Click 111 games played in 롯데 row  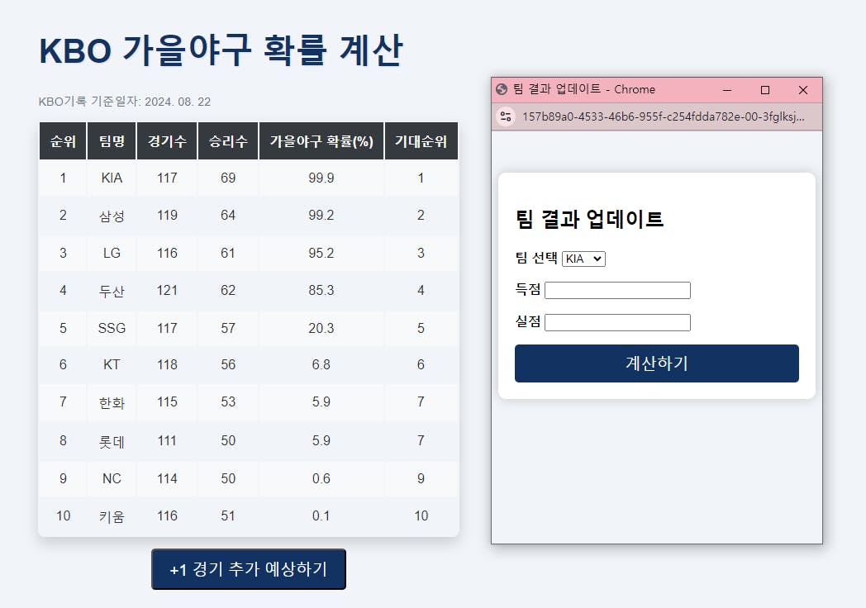(x=167, y=440)
